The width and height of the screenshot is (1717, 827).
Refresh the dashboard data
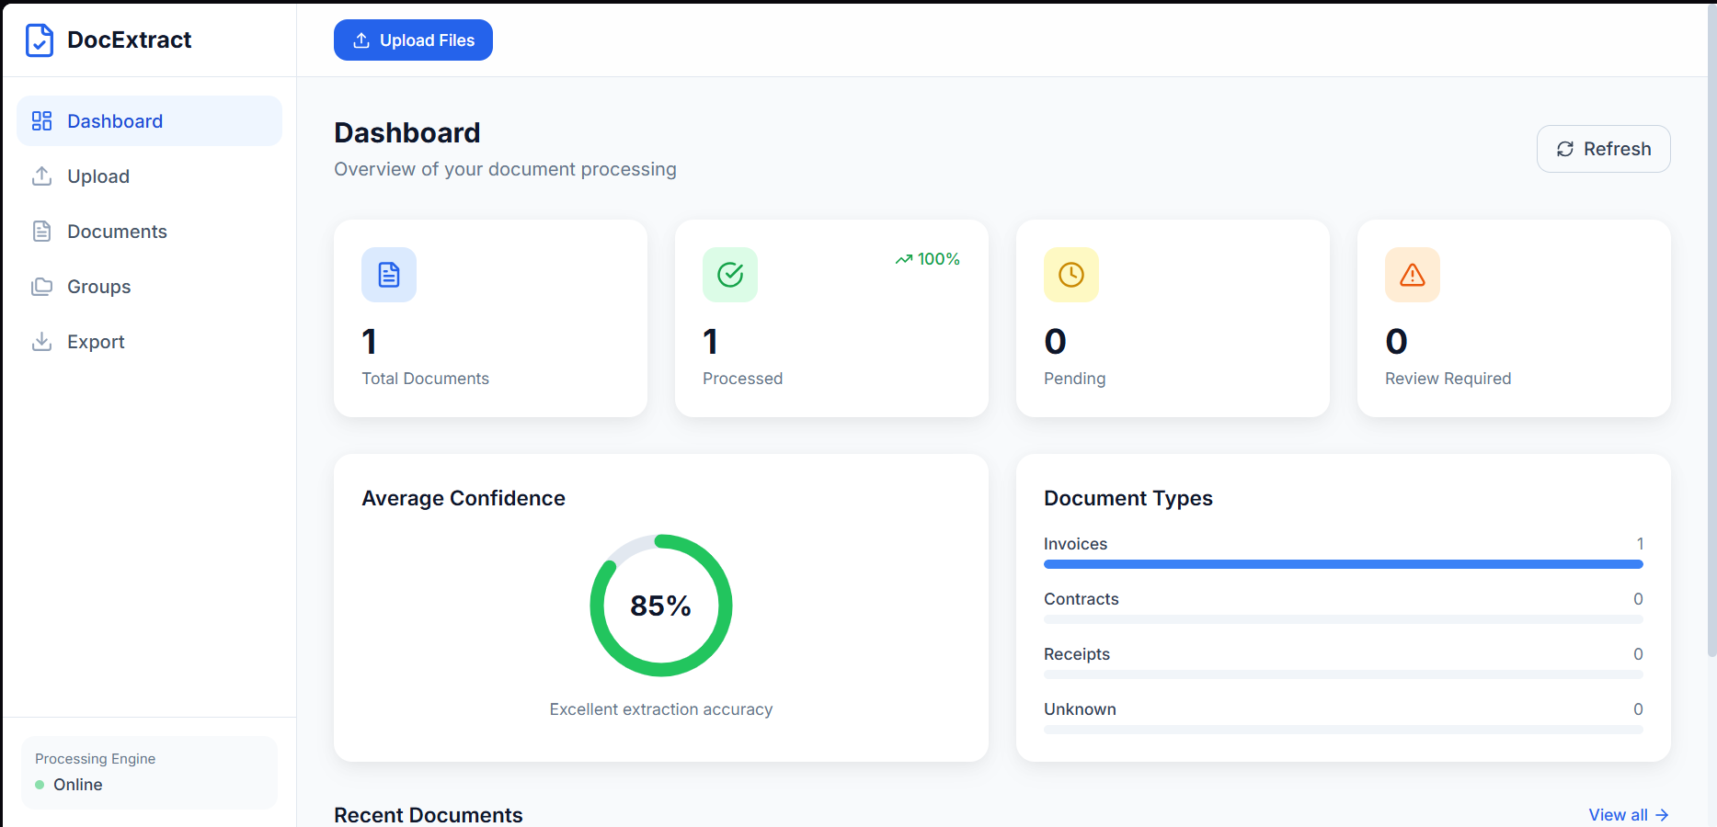click(1603, 149)
